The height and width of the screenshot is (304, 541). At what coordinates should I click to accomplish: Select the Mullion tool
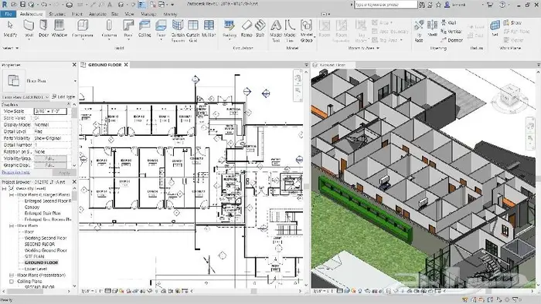209,29
